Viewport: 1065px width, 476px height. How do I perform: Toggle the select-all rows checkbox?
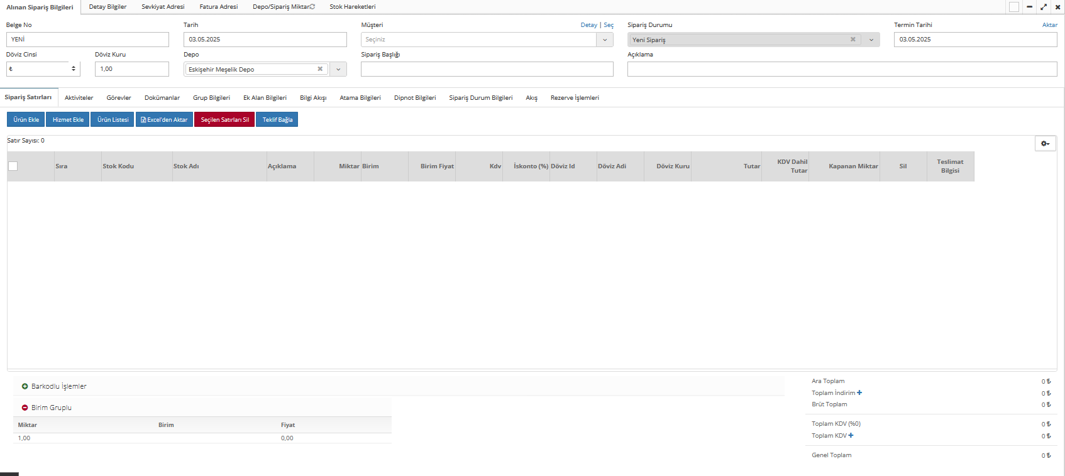[x=13, y=166]
